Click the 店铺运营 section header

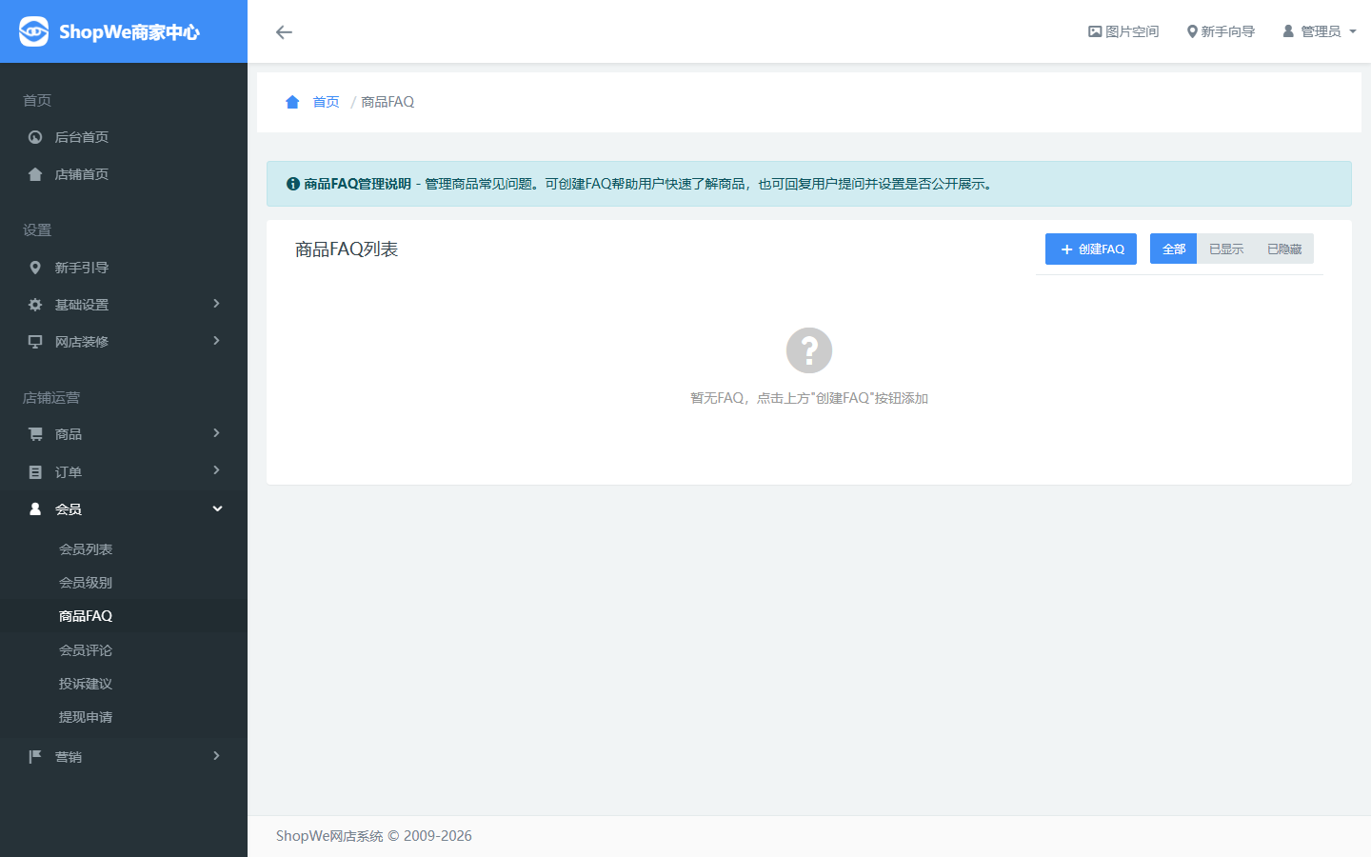(x=51, y=398)
